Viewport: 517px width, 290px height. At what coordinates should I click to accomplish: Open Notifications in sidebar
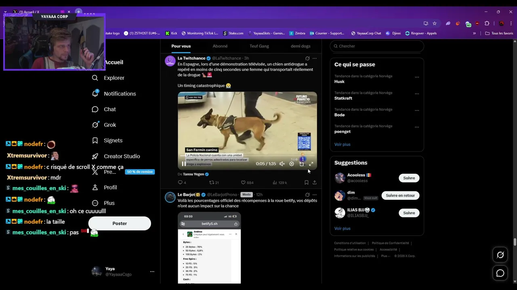114,93
